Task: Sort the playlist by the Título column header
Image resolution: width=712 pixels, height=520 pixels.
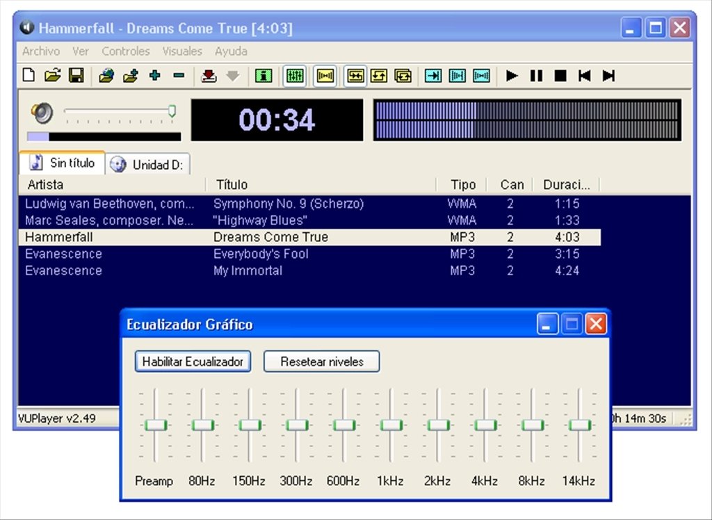Action: pos(321,185)
